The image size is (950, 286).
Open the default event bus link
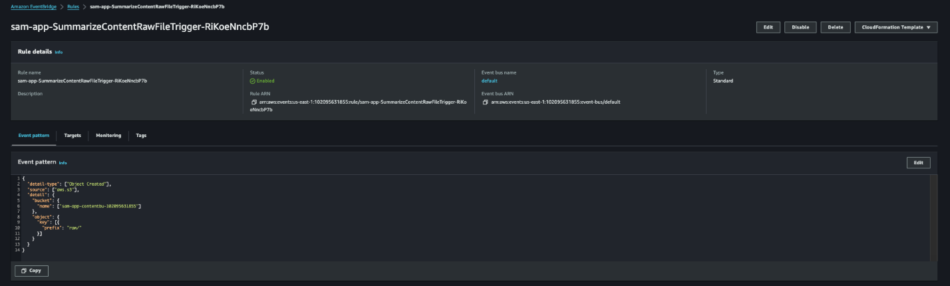[489, 81]
